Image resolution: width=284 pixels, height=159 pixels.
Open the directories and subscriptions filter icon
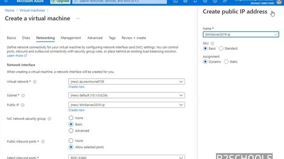[185, 1]
